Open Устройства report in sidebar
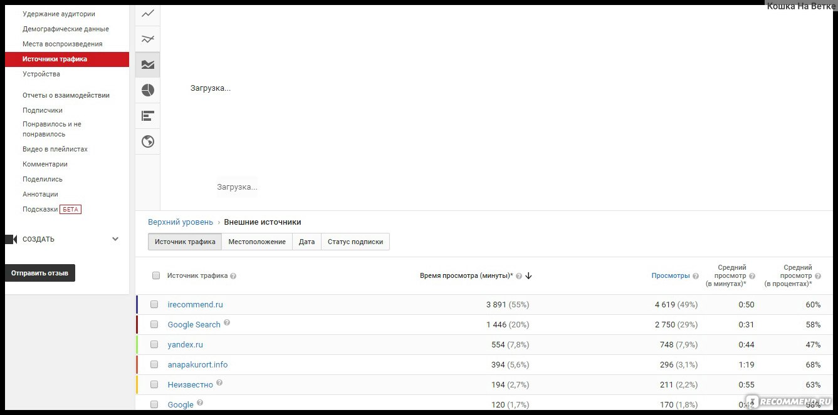The image size is (838, 415). [41, 74]
